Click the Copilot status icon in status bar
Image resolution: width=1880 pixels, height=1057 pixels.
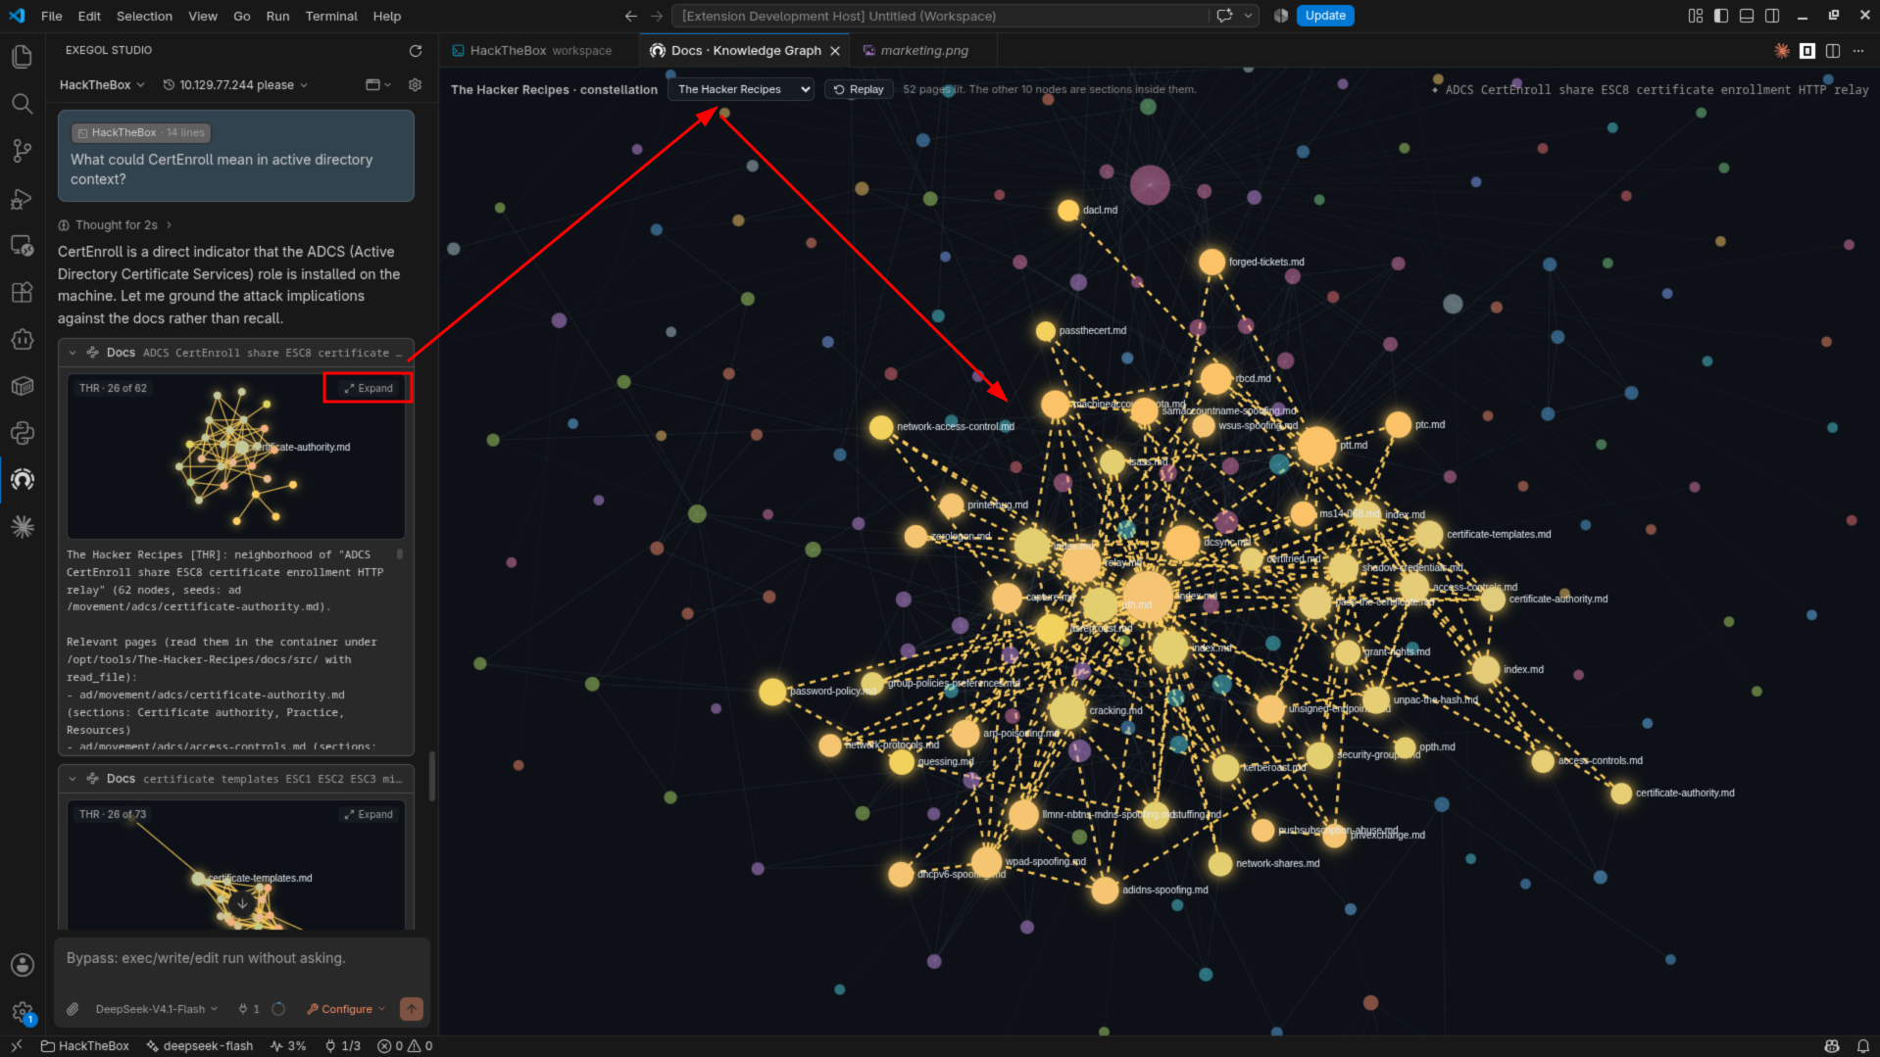coord(1831,1046)
